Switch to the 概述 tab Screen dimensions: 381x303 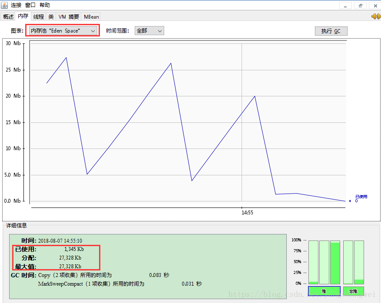8,16
